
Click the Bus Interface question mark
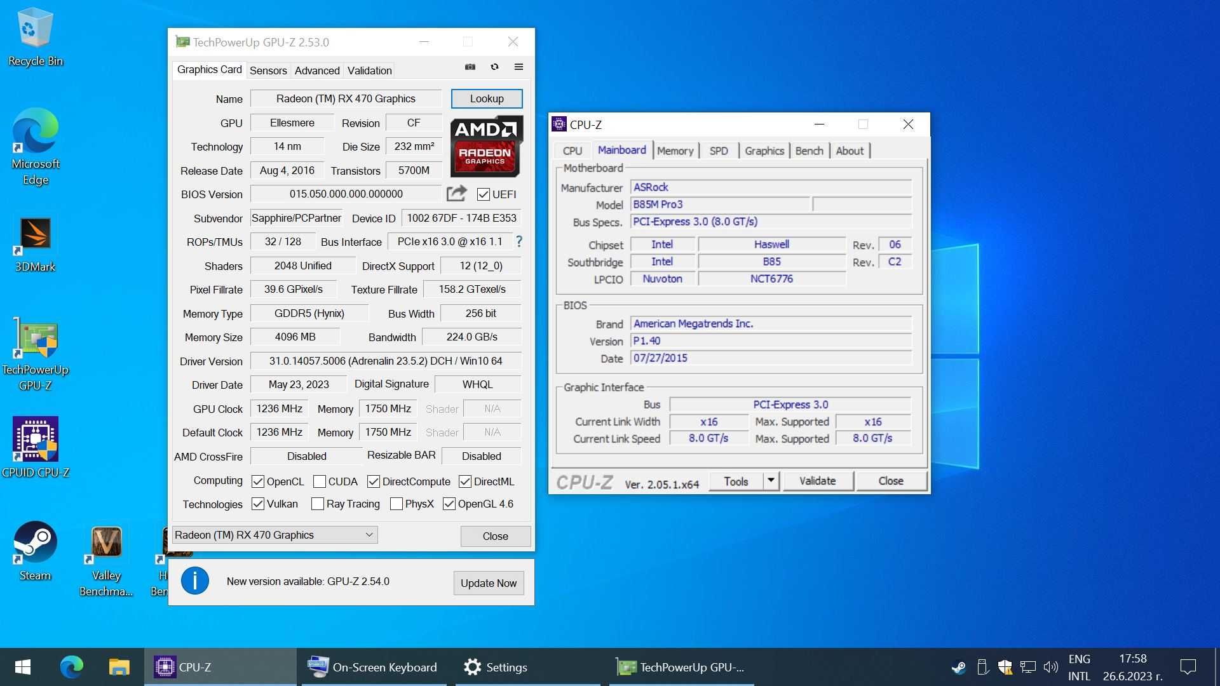point(519,241)
